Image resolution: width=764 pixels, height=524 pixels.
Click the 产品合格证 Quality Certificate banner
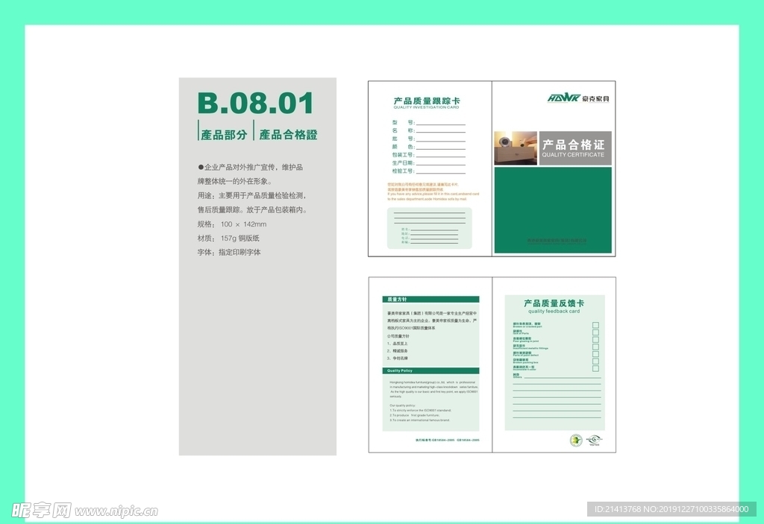575,148
